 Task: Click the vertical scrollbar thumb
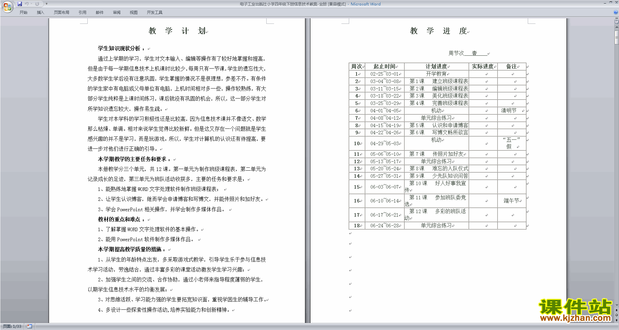tap(616, 37)
